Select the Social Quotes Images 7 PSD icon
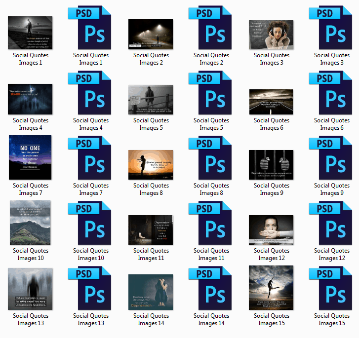 (x=91, y=158)
